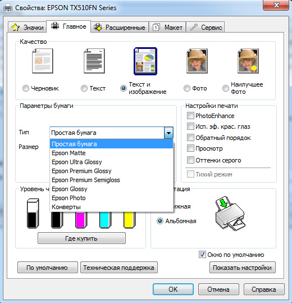Image resolution: width=292 pixels, height=303 pixels.
Task: Click the cyan ink cartridge level
Action: pos(105,220)
